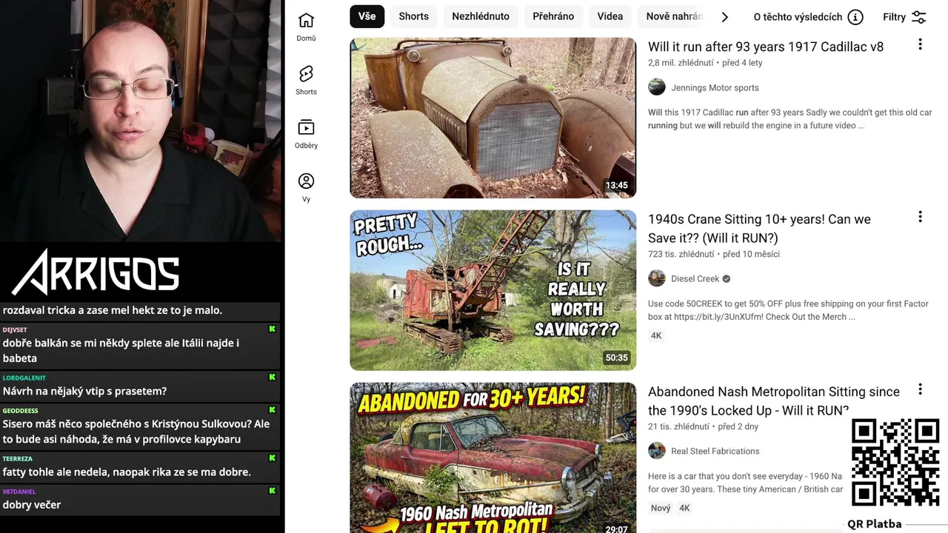The height and width of the screenshot is (533, 948).
Task: Expand more filter chips with right arrow
Action: coord(724,17)
